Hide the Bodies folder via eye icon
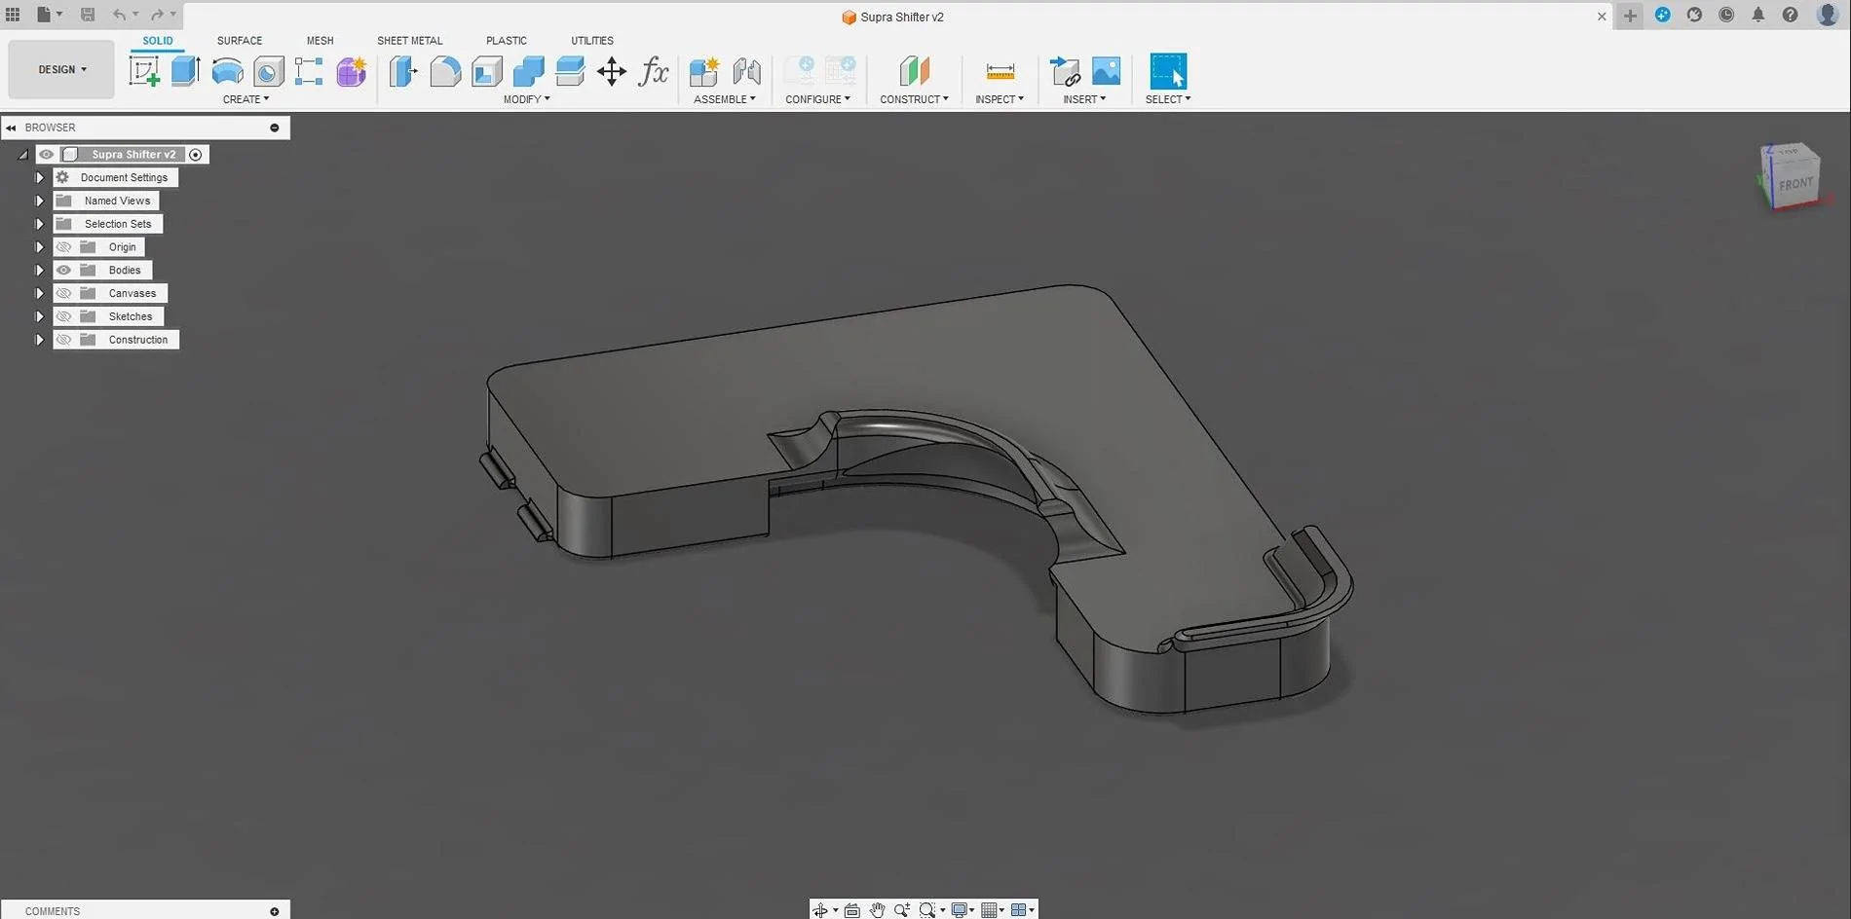Image resolution: width=1851 pixels, height=919 pixels. click(x=63, y=271)
